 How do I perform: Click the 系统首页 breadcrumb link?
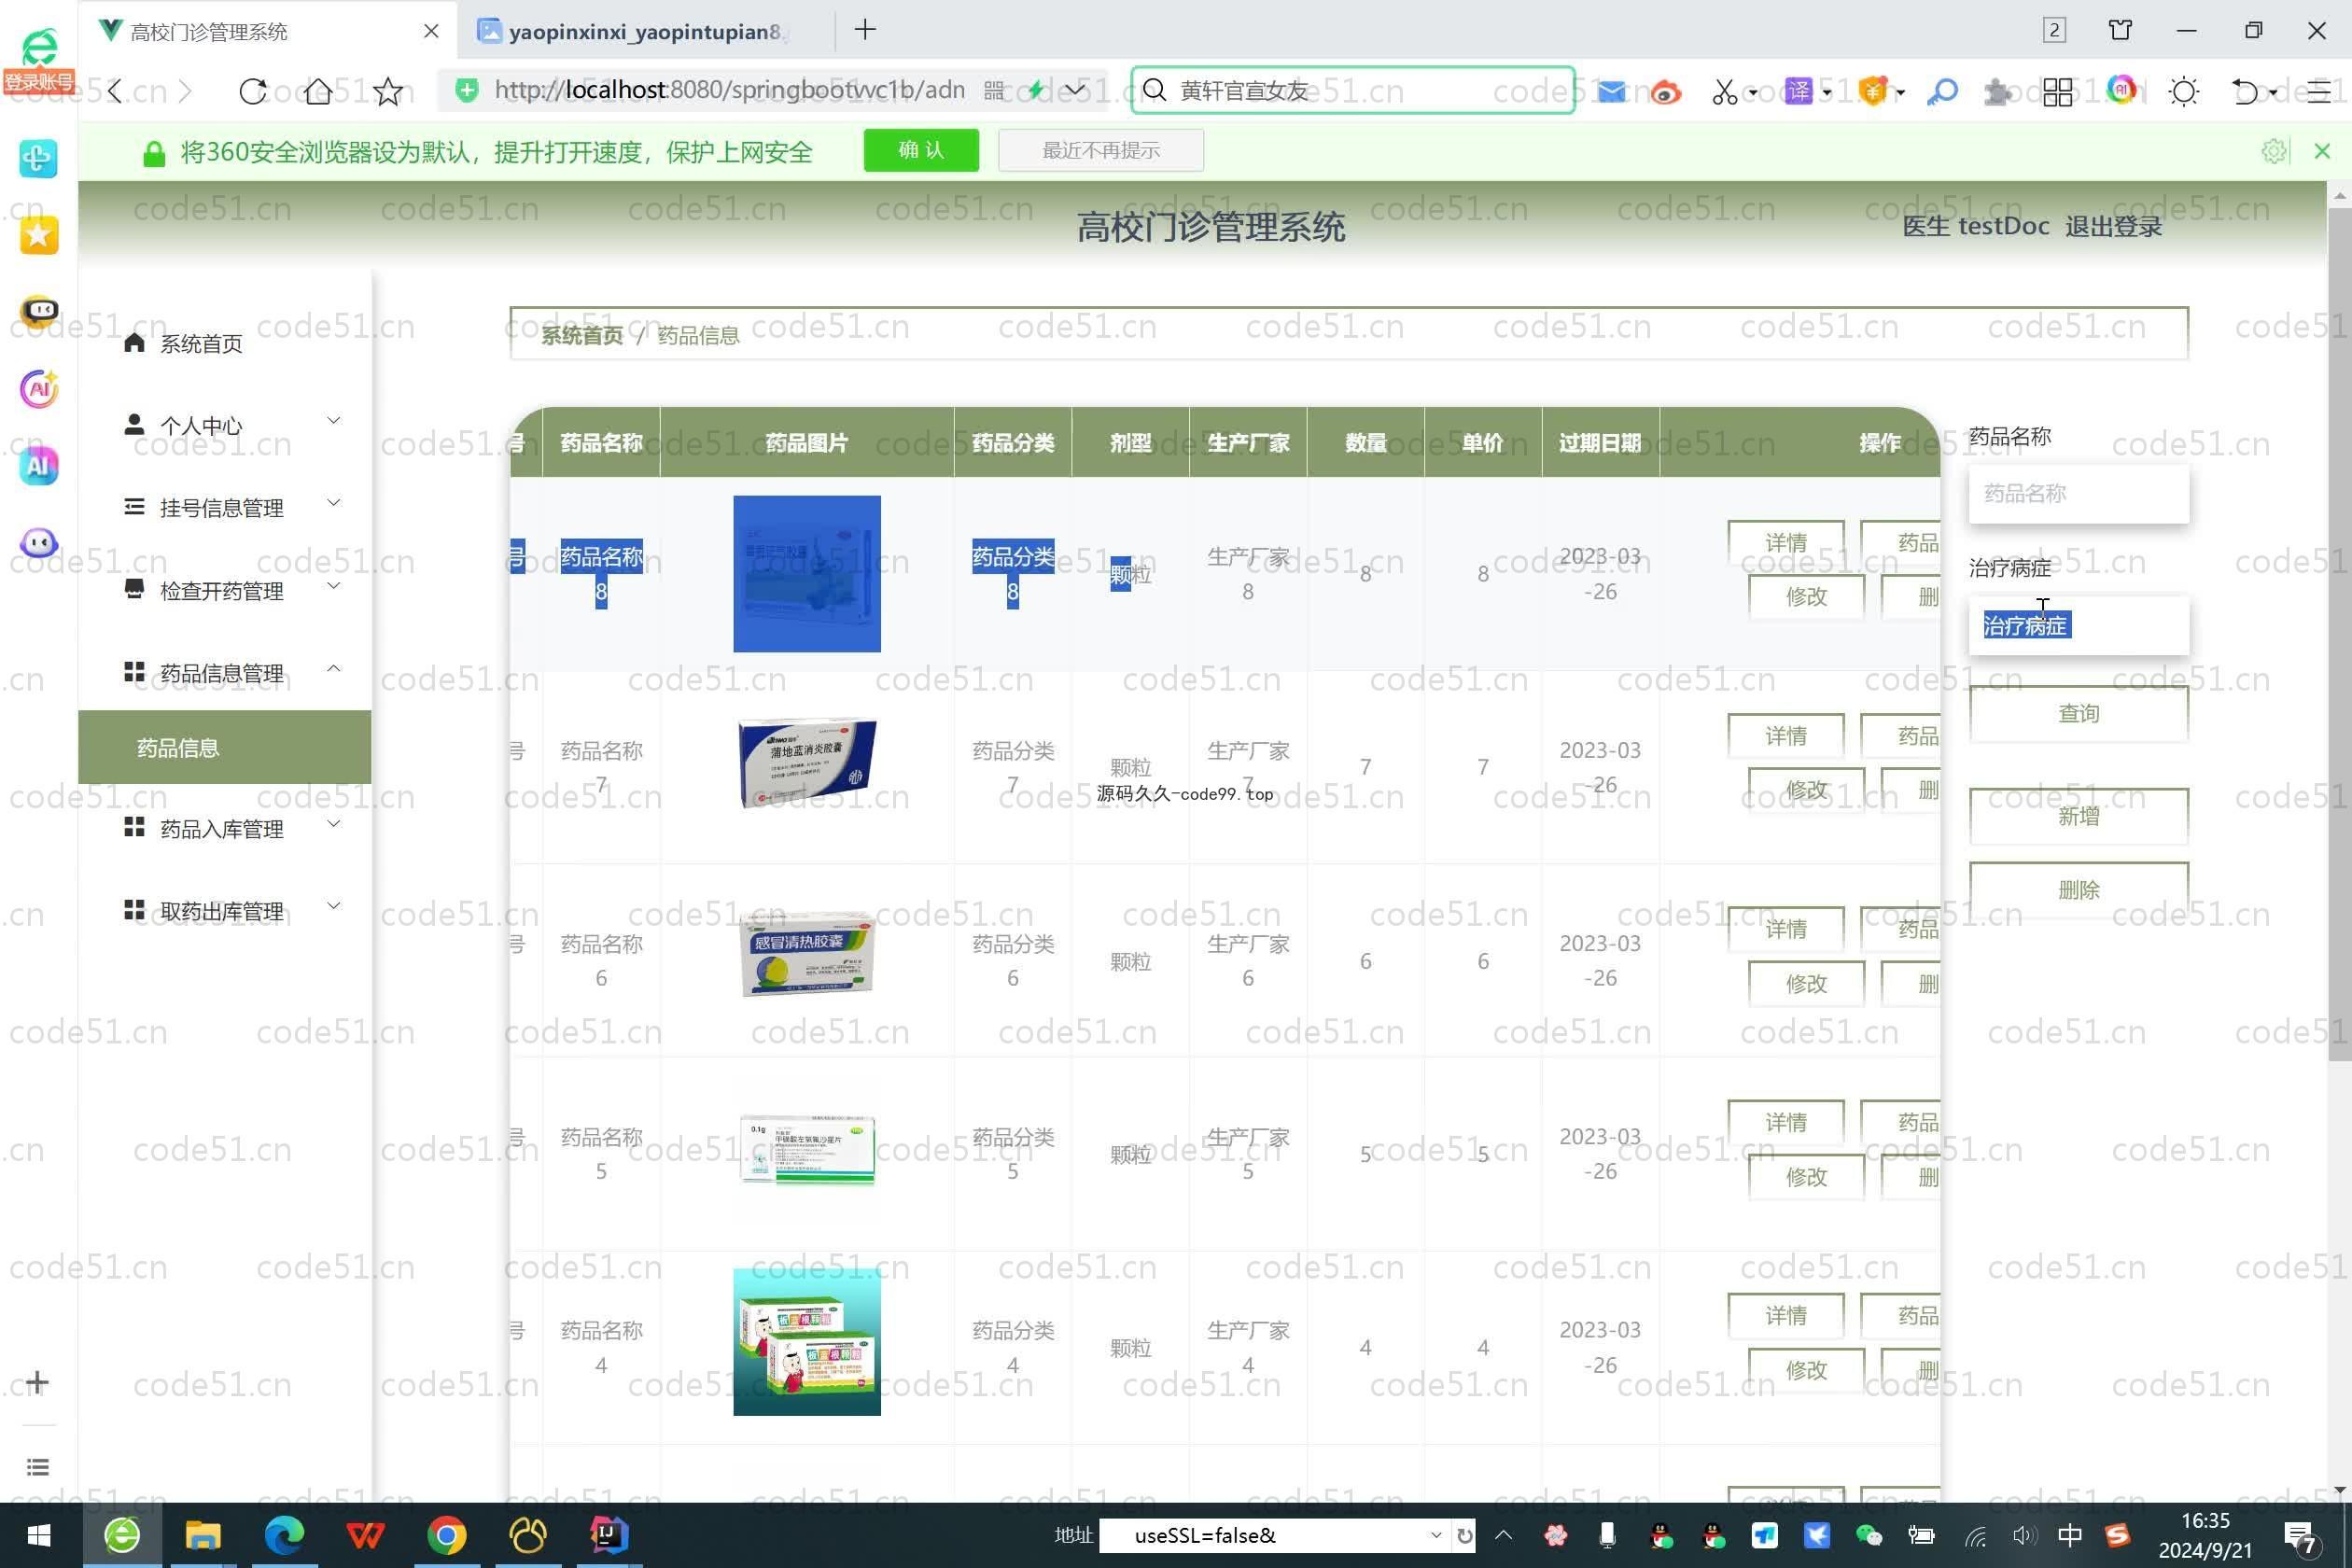(581, 335)
